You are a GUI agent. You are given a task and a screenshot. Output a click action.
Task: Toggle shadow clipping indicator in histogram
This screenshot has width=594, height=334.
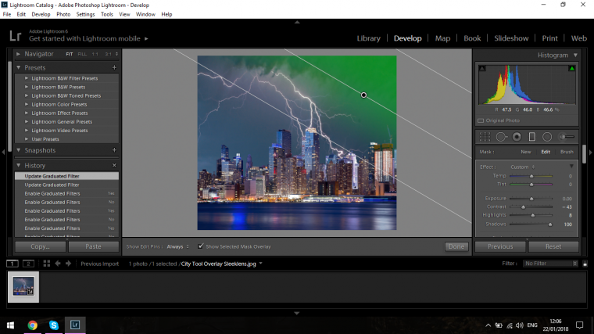coord(482,68)
